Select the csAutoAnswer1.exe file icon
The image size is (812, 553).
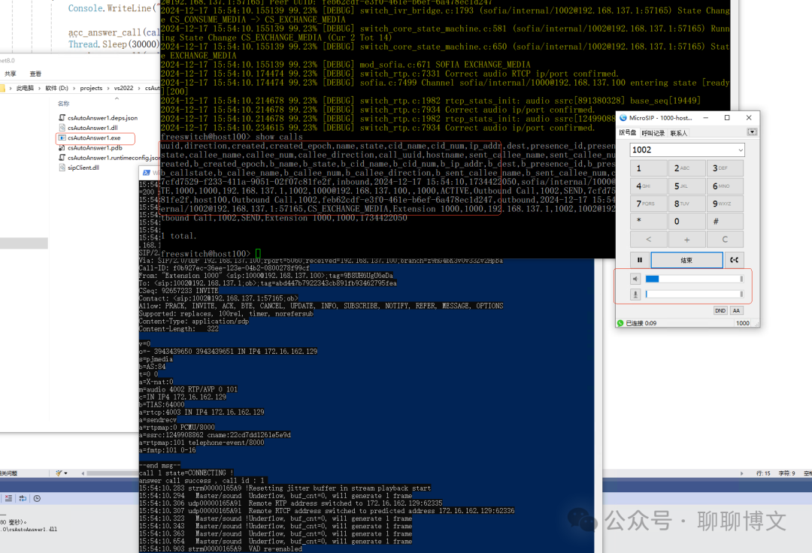click(x=62, y=138)
